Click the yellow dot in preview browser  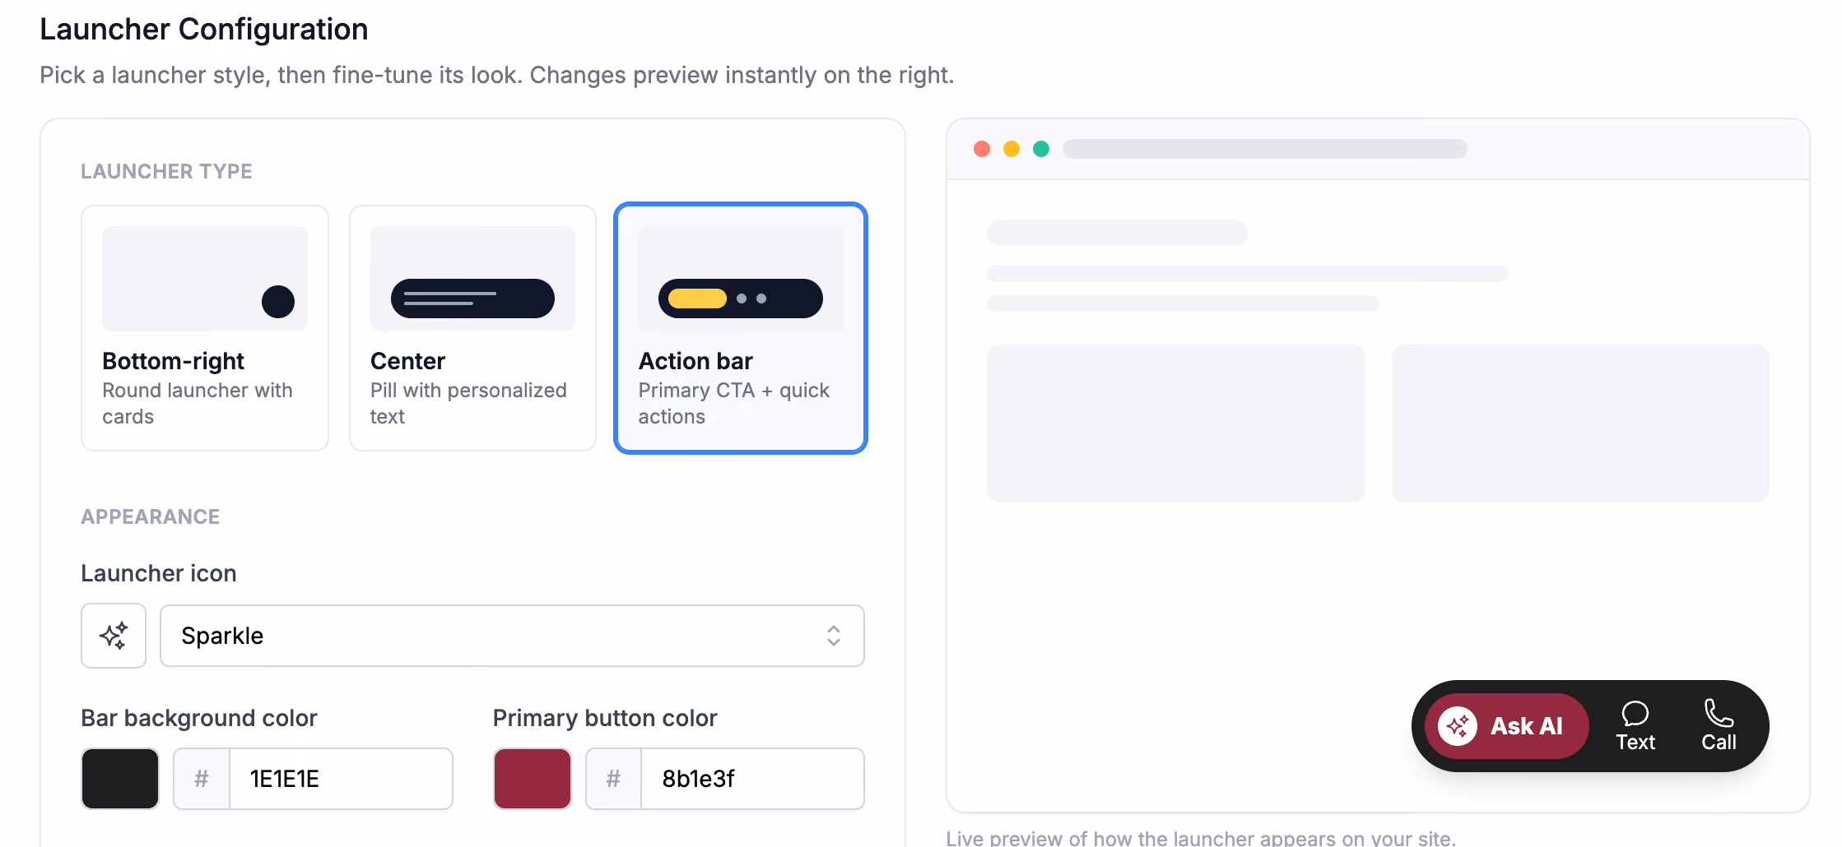click(1012, 149)
